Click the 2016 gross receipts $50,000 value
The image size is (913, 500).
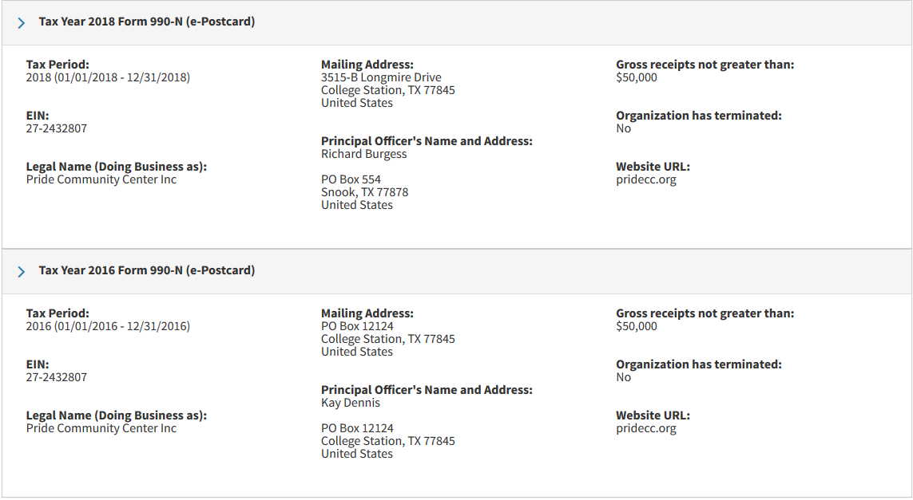637,326
